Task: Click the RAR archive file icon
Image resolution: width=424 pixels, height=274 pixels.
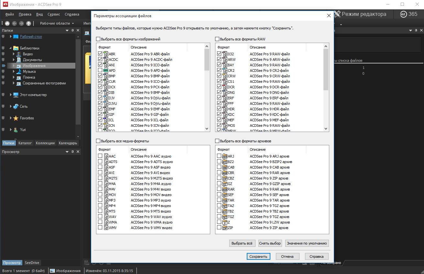Action: point(225,189)
